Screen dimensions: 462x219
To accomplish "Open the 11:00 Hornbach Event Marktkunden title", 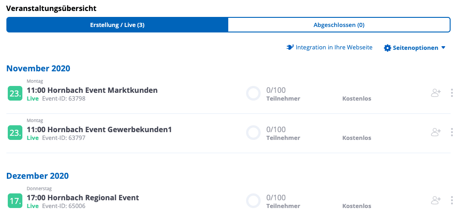I will coord(92,90).
